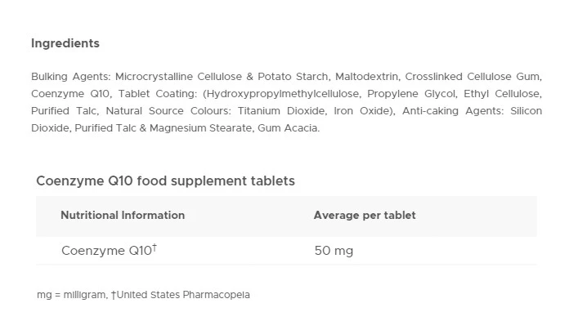Click the Average per tablet column header
Image resolution: width=578 pixels, height=330 pixels.
pyautogui.click(x=365, y=216)
